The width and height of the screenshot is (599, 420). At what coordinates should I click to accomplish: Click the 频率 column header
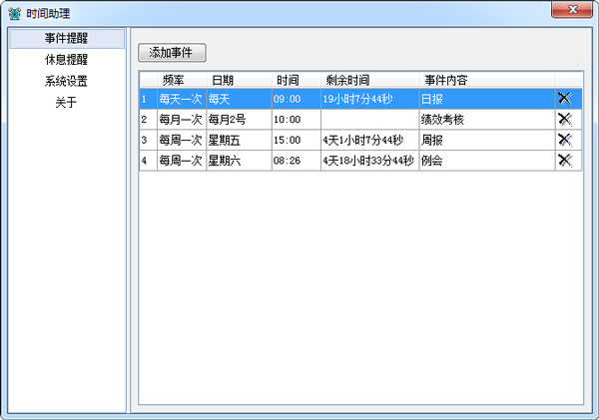click(x=180, y=80)
